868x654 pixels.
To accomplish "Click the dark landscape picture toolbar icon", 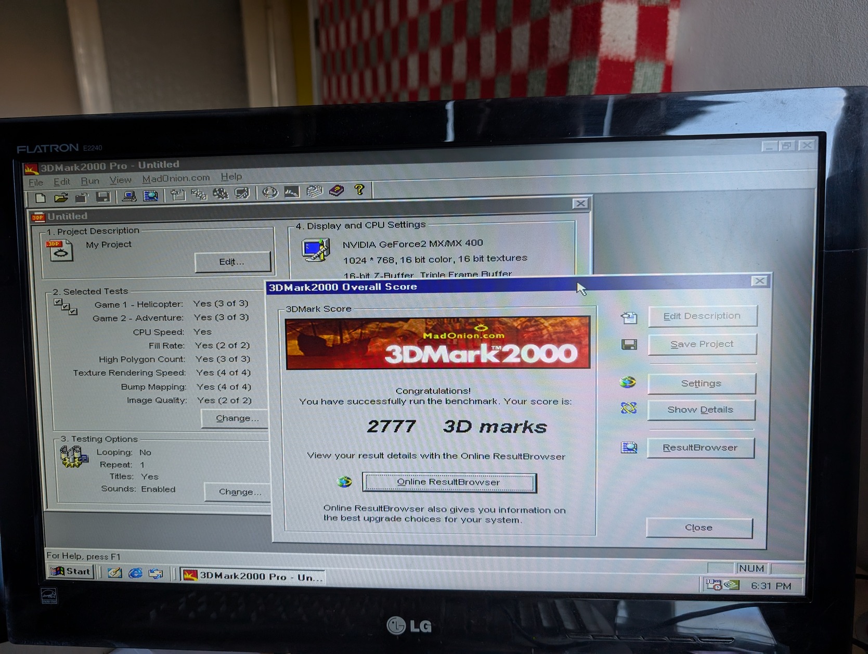I will tap(292, 191).
